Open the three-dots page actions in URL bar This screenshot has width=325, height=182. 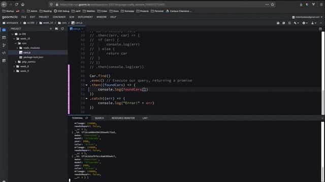click(267, 5)
